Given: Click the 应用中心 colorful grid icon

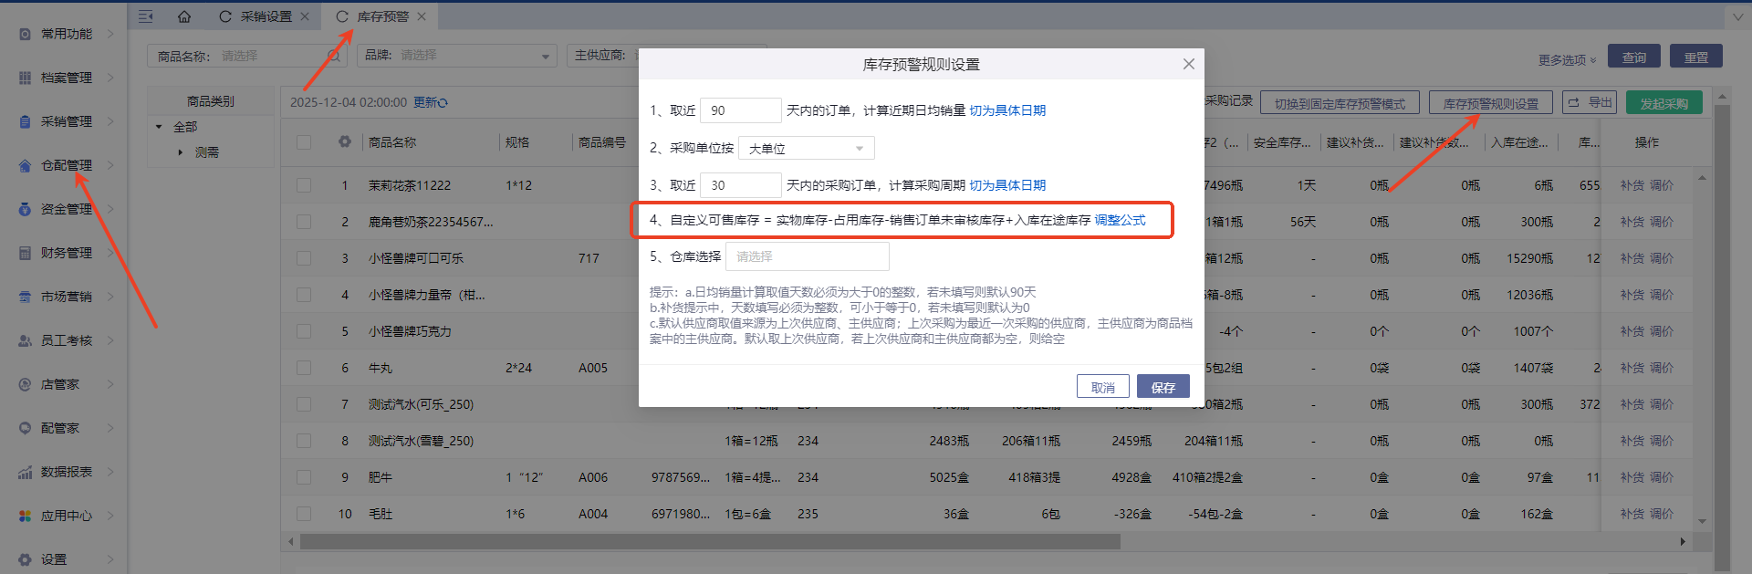Looking at the screenshot, I should click(25, 516).
